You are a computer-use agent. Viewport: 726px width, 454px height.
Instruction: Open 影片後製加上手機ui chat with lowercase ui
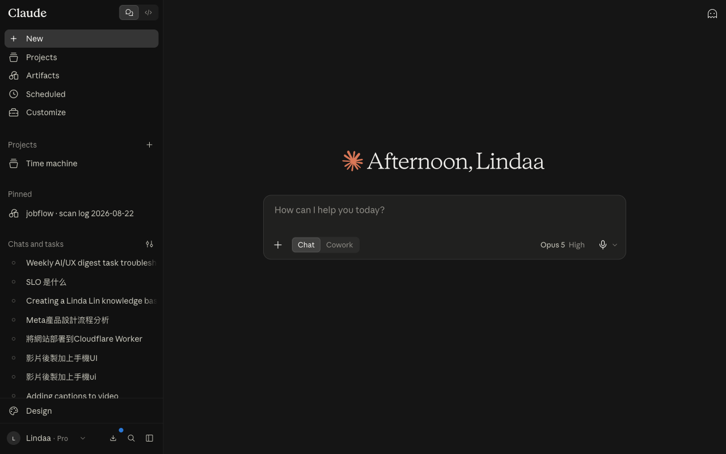click(x=81, y=377)
